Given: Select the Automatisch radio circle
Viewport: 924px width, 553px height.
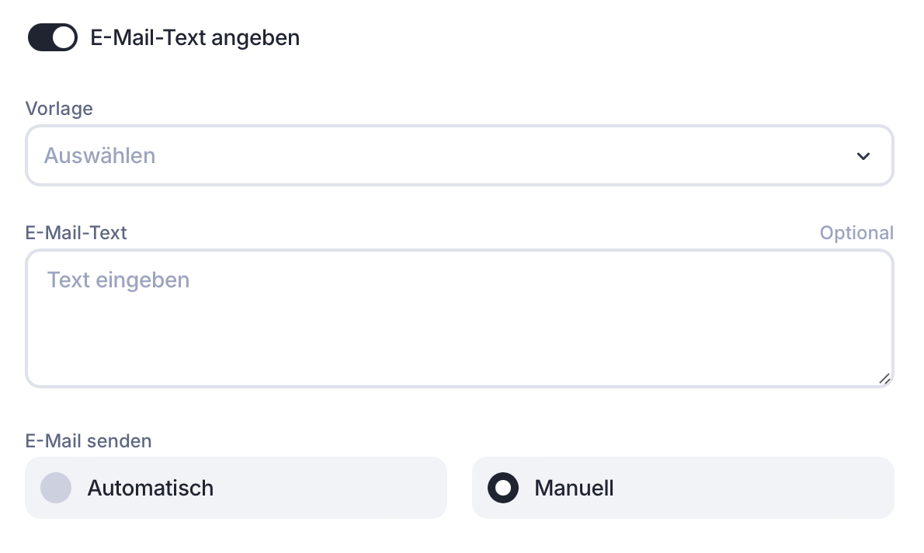Looking at the screenshot, I should [x=56, y=488].
